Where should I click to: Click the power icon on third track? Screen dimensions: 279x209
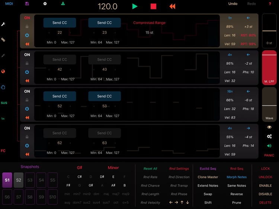[x=27, y=109]
